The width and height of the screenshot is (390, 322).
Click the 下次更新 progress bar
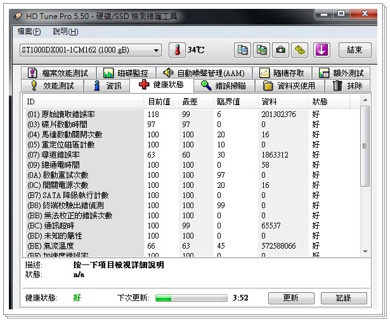[192, 298]
